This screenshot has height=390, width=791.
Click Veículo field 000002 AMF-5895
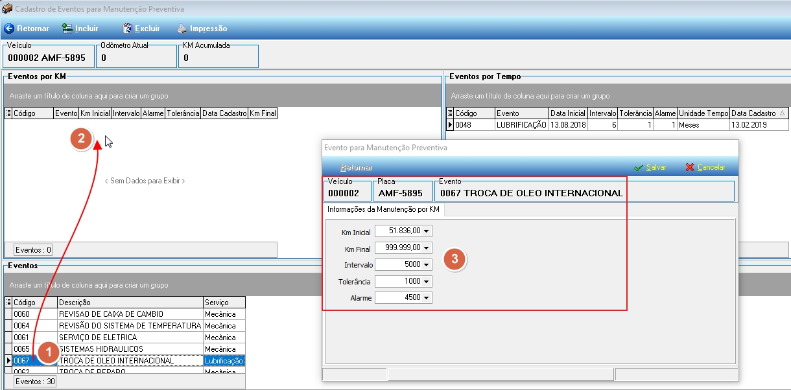(48, 57)
